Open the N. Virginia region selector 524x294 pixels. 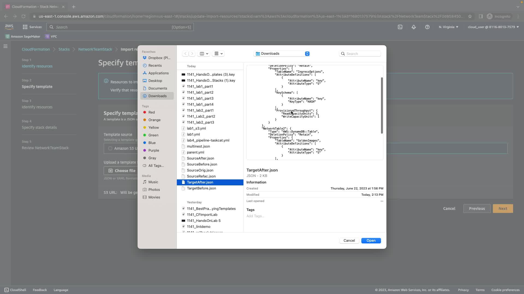(x=448, y=27)
